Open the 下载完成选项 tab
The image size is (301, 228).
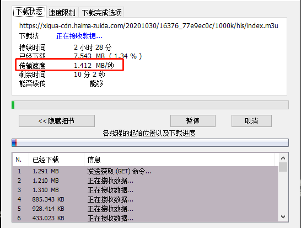pyautogui.click(x=102, y=13)
